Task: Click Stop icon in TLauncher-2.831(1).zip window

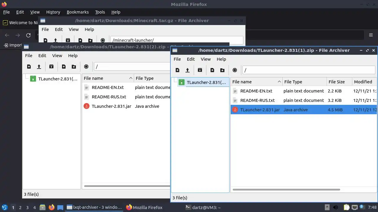Action: [x=235, y=70]
